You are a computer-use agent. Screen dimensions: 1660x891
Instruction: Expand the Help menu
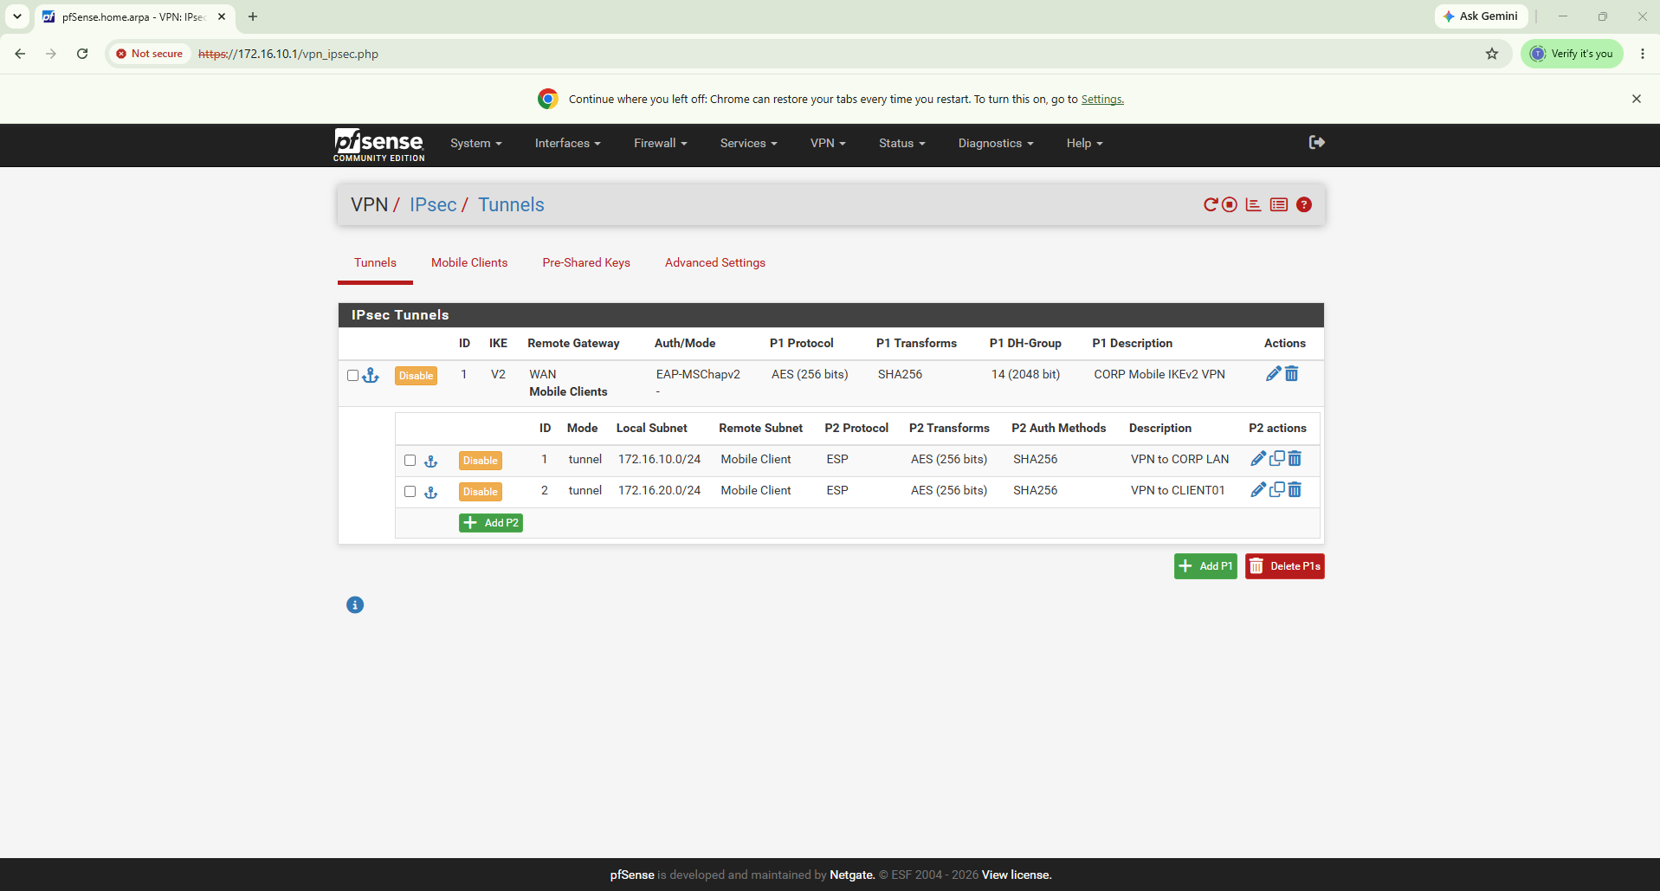[x=1084, y=144]
